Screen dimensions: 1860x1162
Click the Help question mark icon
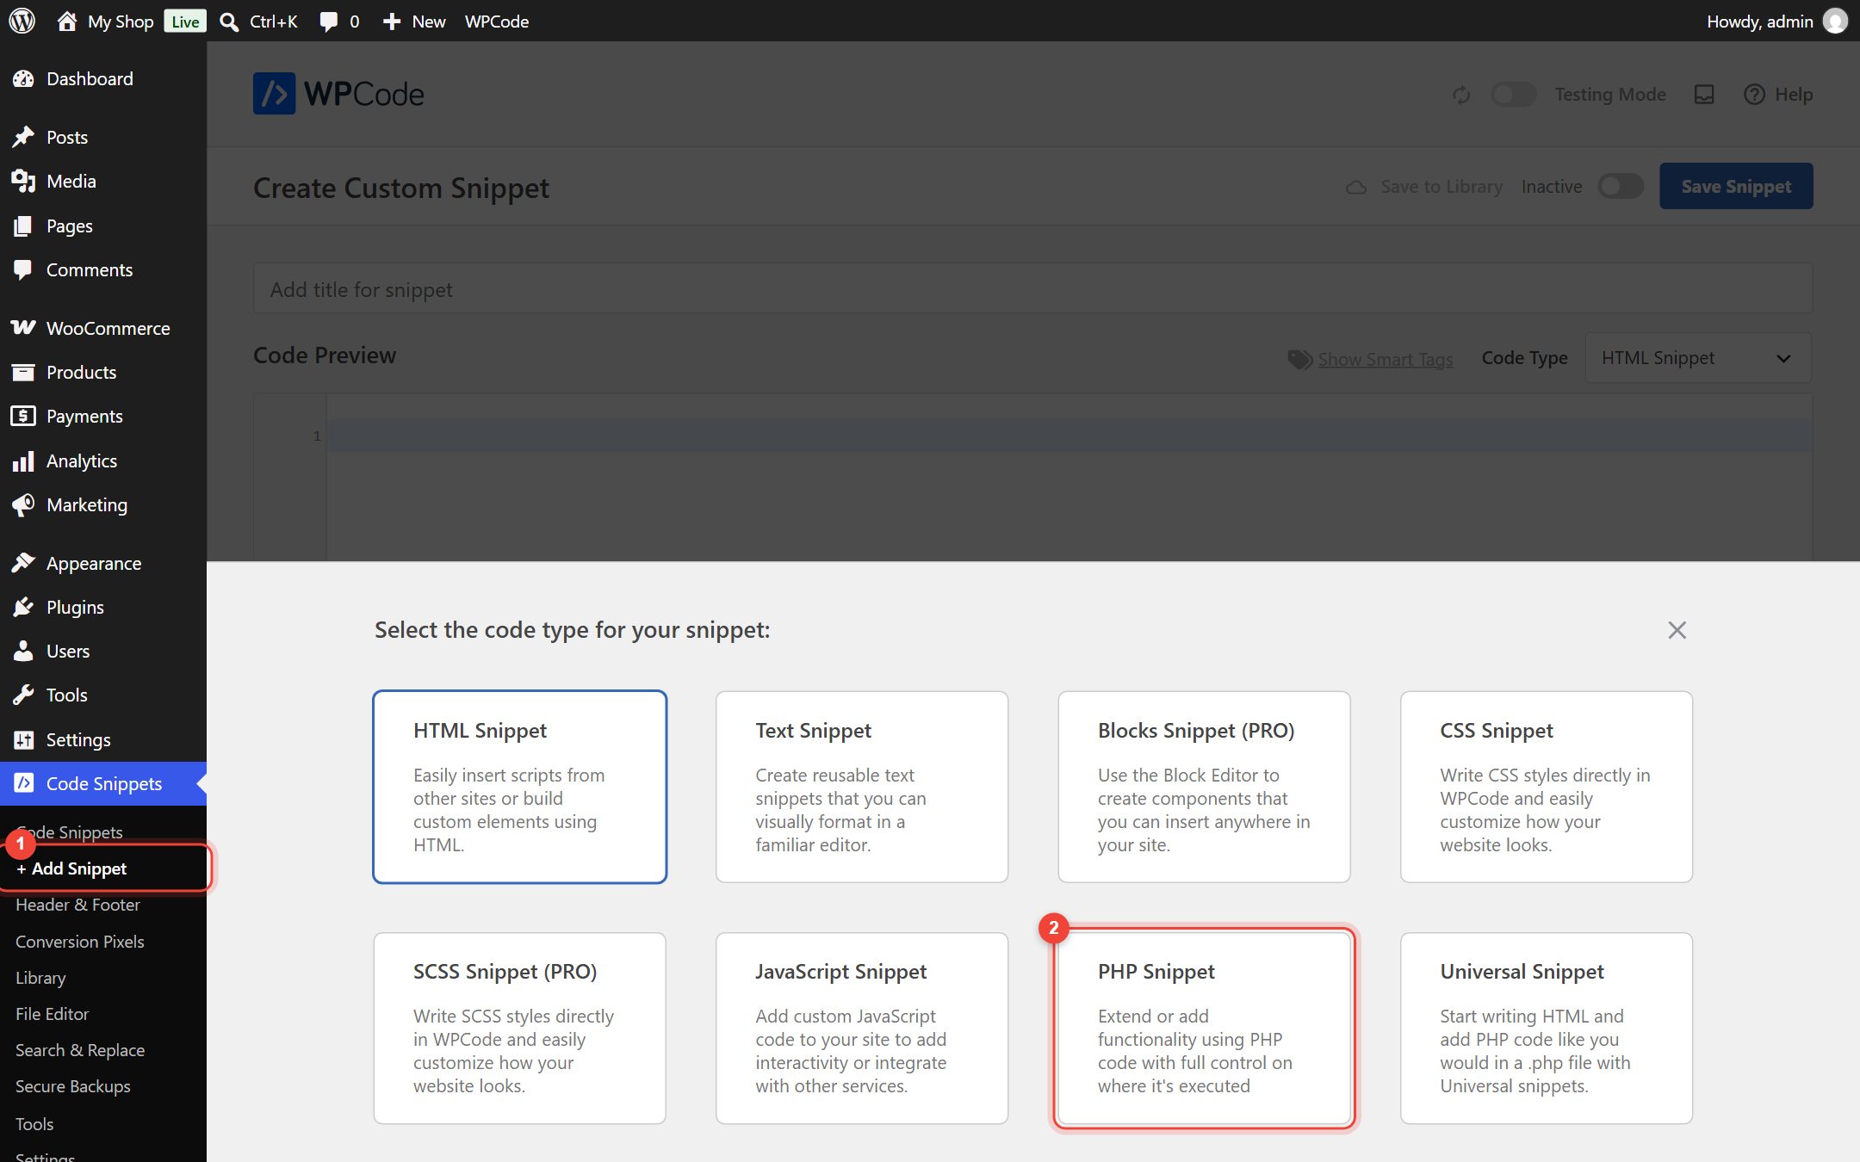coord(1754,95)
